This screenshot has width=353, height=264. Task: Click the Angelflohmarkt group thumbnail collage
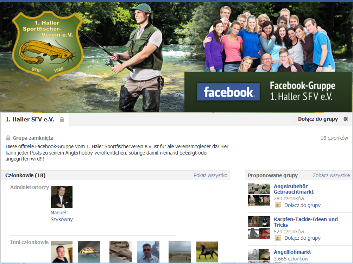[x=259, y=256]
